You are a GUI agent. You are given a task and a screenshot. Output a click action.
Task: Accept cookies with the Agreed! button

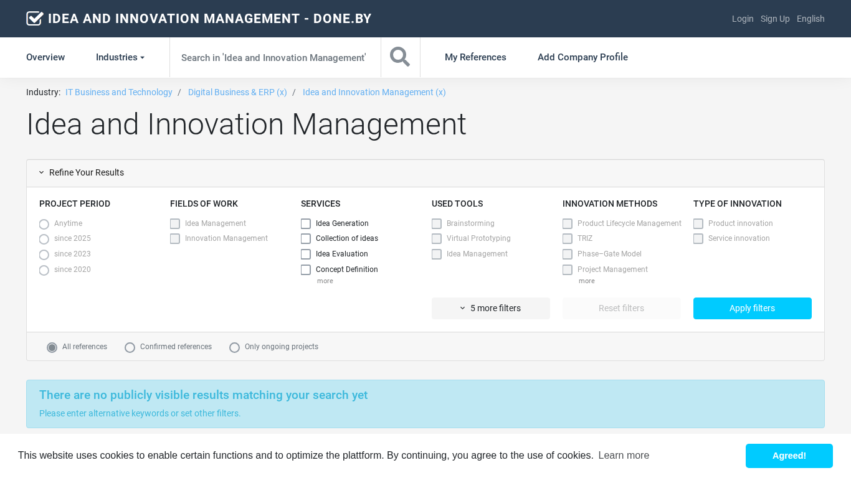click(x=789, y=456)
